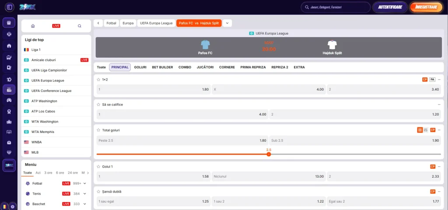Click the Zinx logo tile in sidebar
The height and width of the screenshot is (210, 448).
pos(9,166)
